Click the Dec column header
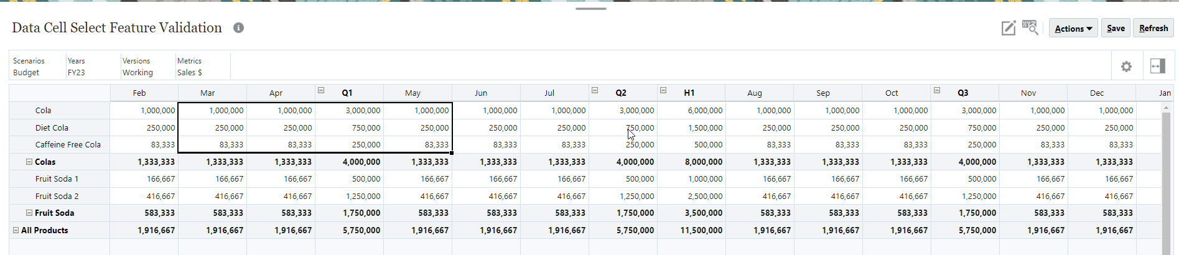 1102,93
